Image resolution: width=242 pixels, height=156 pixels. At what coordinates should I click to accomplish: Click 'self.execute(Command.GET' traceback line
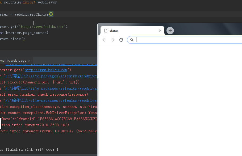(x=40, y=82)
